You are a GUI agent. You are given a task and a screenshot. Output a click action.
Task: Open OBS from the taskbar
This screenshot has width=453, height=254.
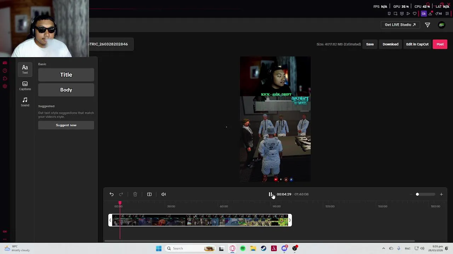pos(294,248)
